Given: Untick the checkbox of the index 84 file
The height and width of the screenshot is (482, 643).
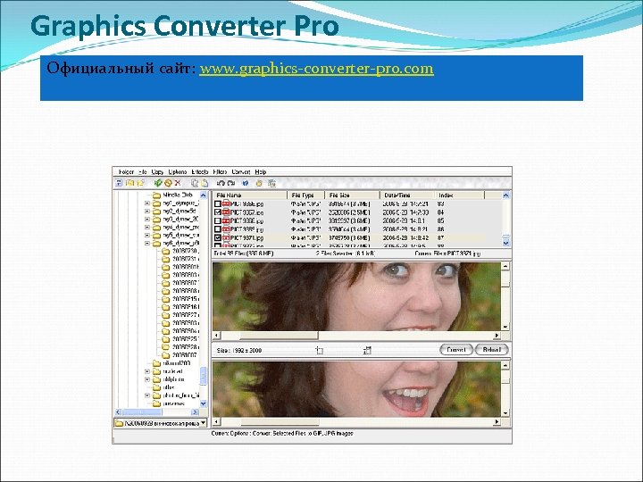Looking at the screenshot, I should (218, 212).
